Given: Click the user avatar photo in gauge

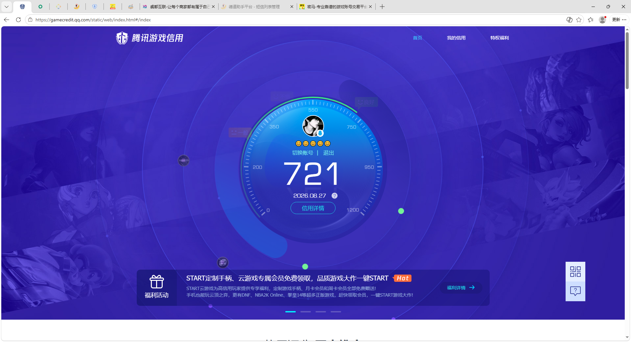Looking at the screenshot, I should pos(313,126).
